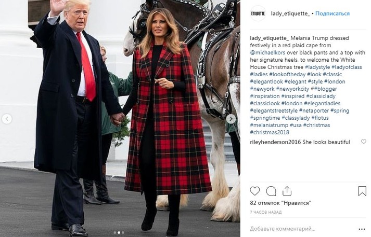This screenshot has width=371, height=237.
Task: Open rileyhenderson2016 commenter profile
Action: pyautogui.click(x=275, y=142)
